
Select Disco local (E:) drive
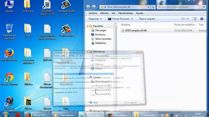pos(101,90)
